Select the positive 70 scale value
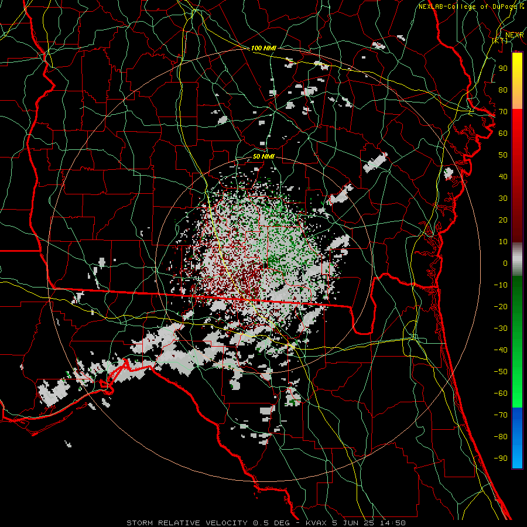 [503, 112]
